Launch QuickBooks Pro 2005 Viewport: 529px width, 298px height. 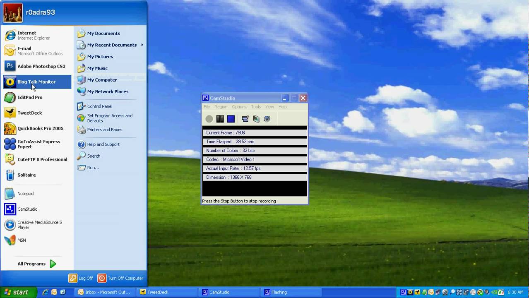[x=37, y=128]
